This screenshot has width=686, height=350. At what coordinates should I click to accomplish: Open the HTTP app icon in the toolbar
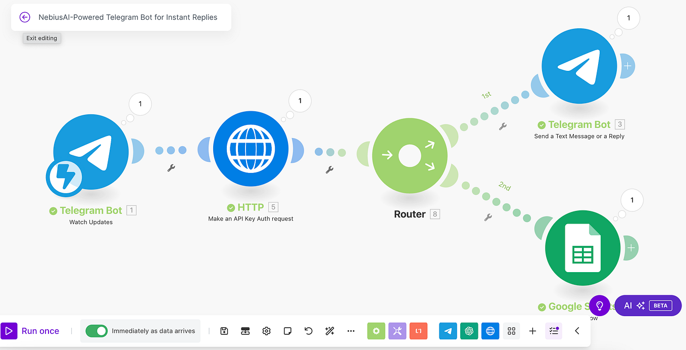[490, 331]
